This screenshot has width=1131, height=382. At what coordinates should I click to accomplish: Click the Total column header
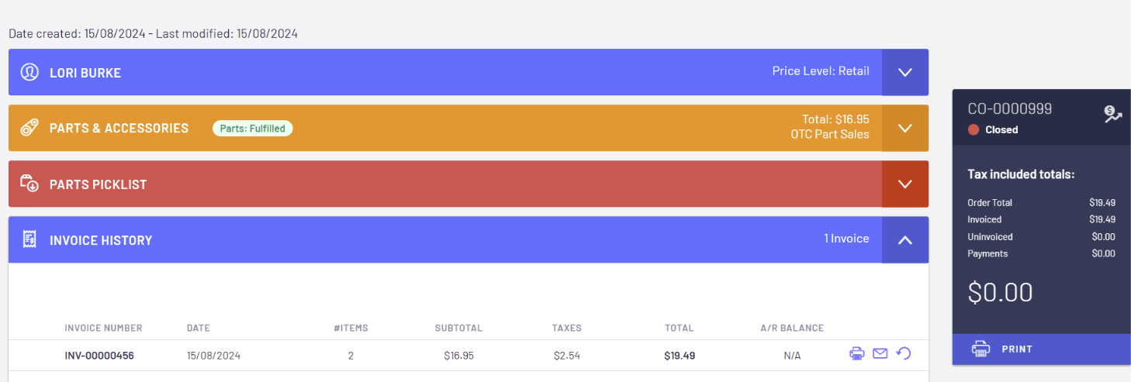pos(679,328)
